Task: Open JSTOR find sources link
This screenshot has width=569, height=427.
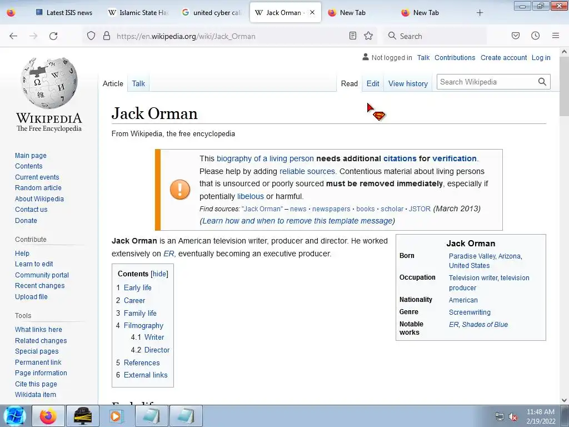Action: coord(420,209)
